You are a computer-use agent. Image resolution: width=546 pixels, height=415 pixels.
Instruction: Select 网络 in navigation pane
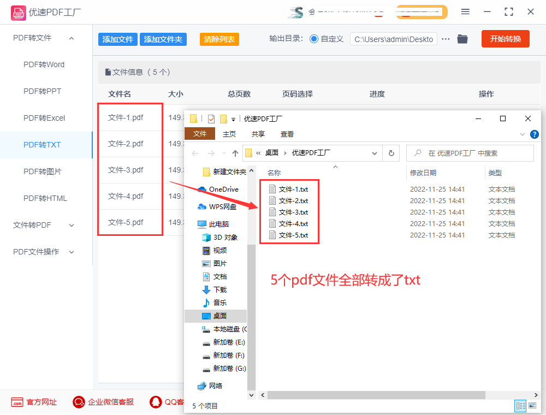tap(210, 386)
